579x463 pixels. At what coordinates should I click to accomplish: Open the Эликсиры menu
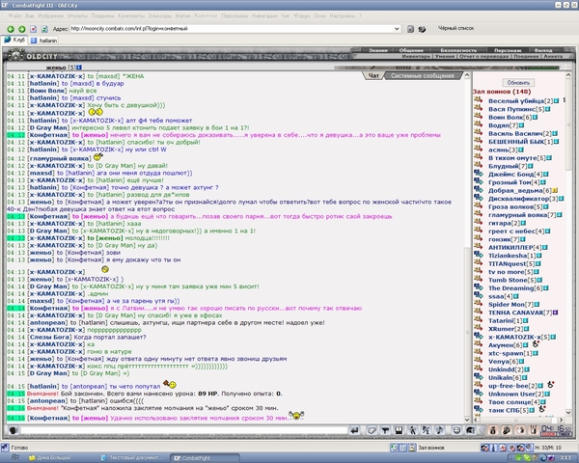coord(160,15)
